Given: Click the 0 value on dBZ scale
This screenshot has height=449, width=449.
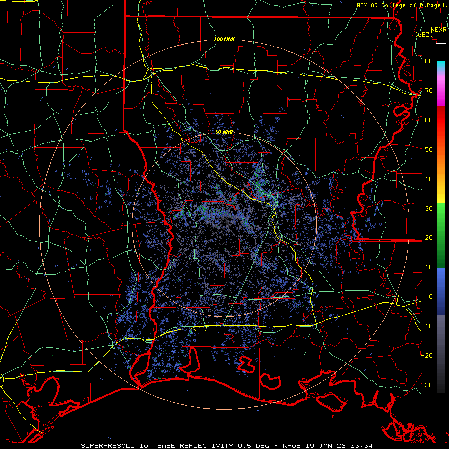Looking at the screenshot, I should pos(431,297).
